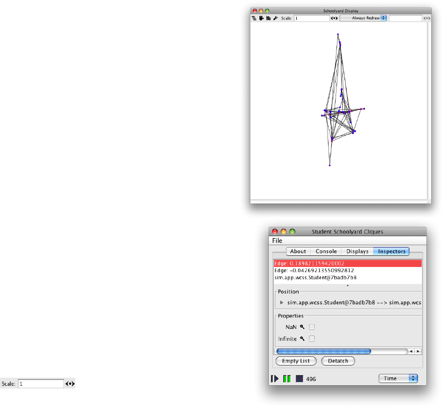Click the standalone Scale input field at bottom left
Viewport: 443px width, 408px height.
click(41, 384)
